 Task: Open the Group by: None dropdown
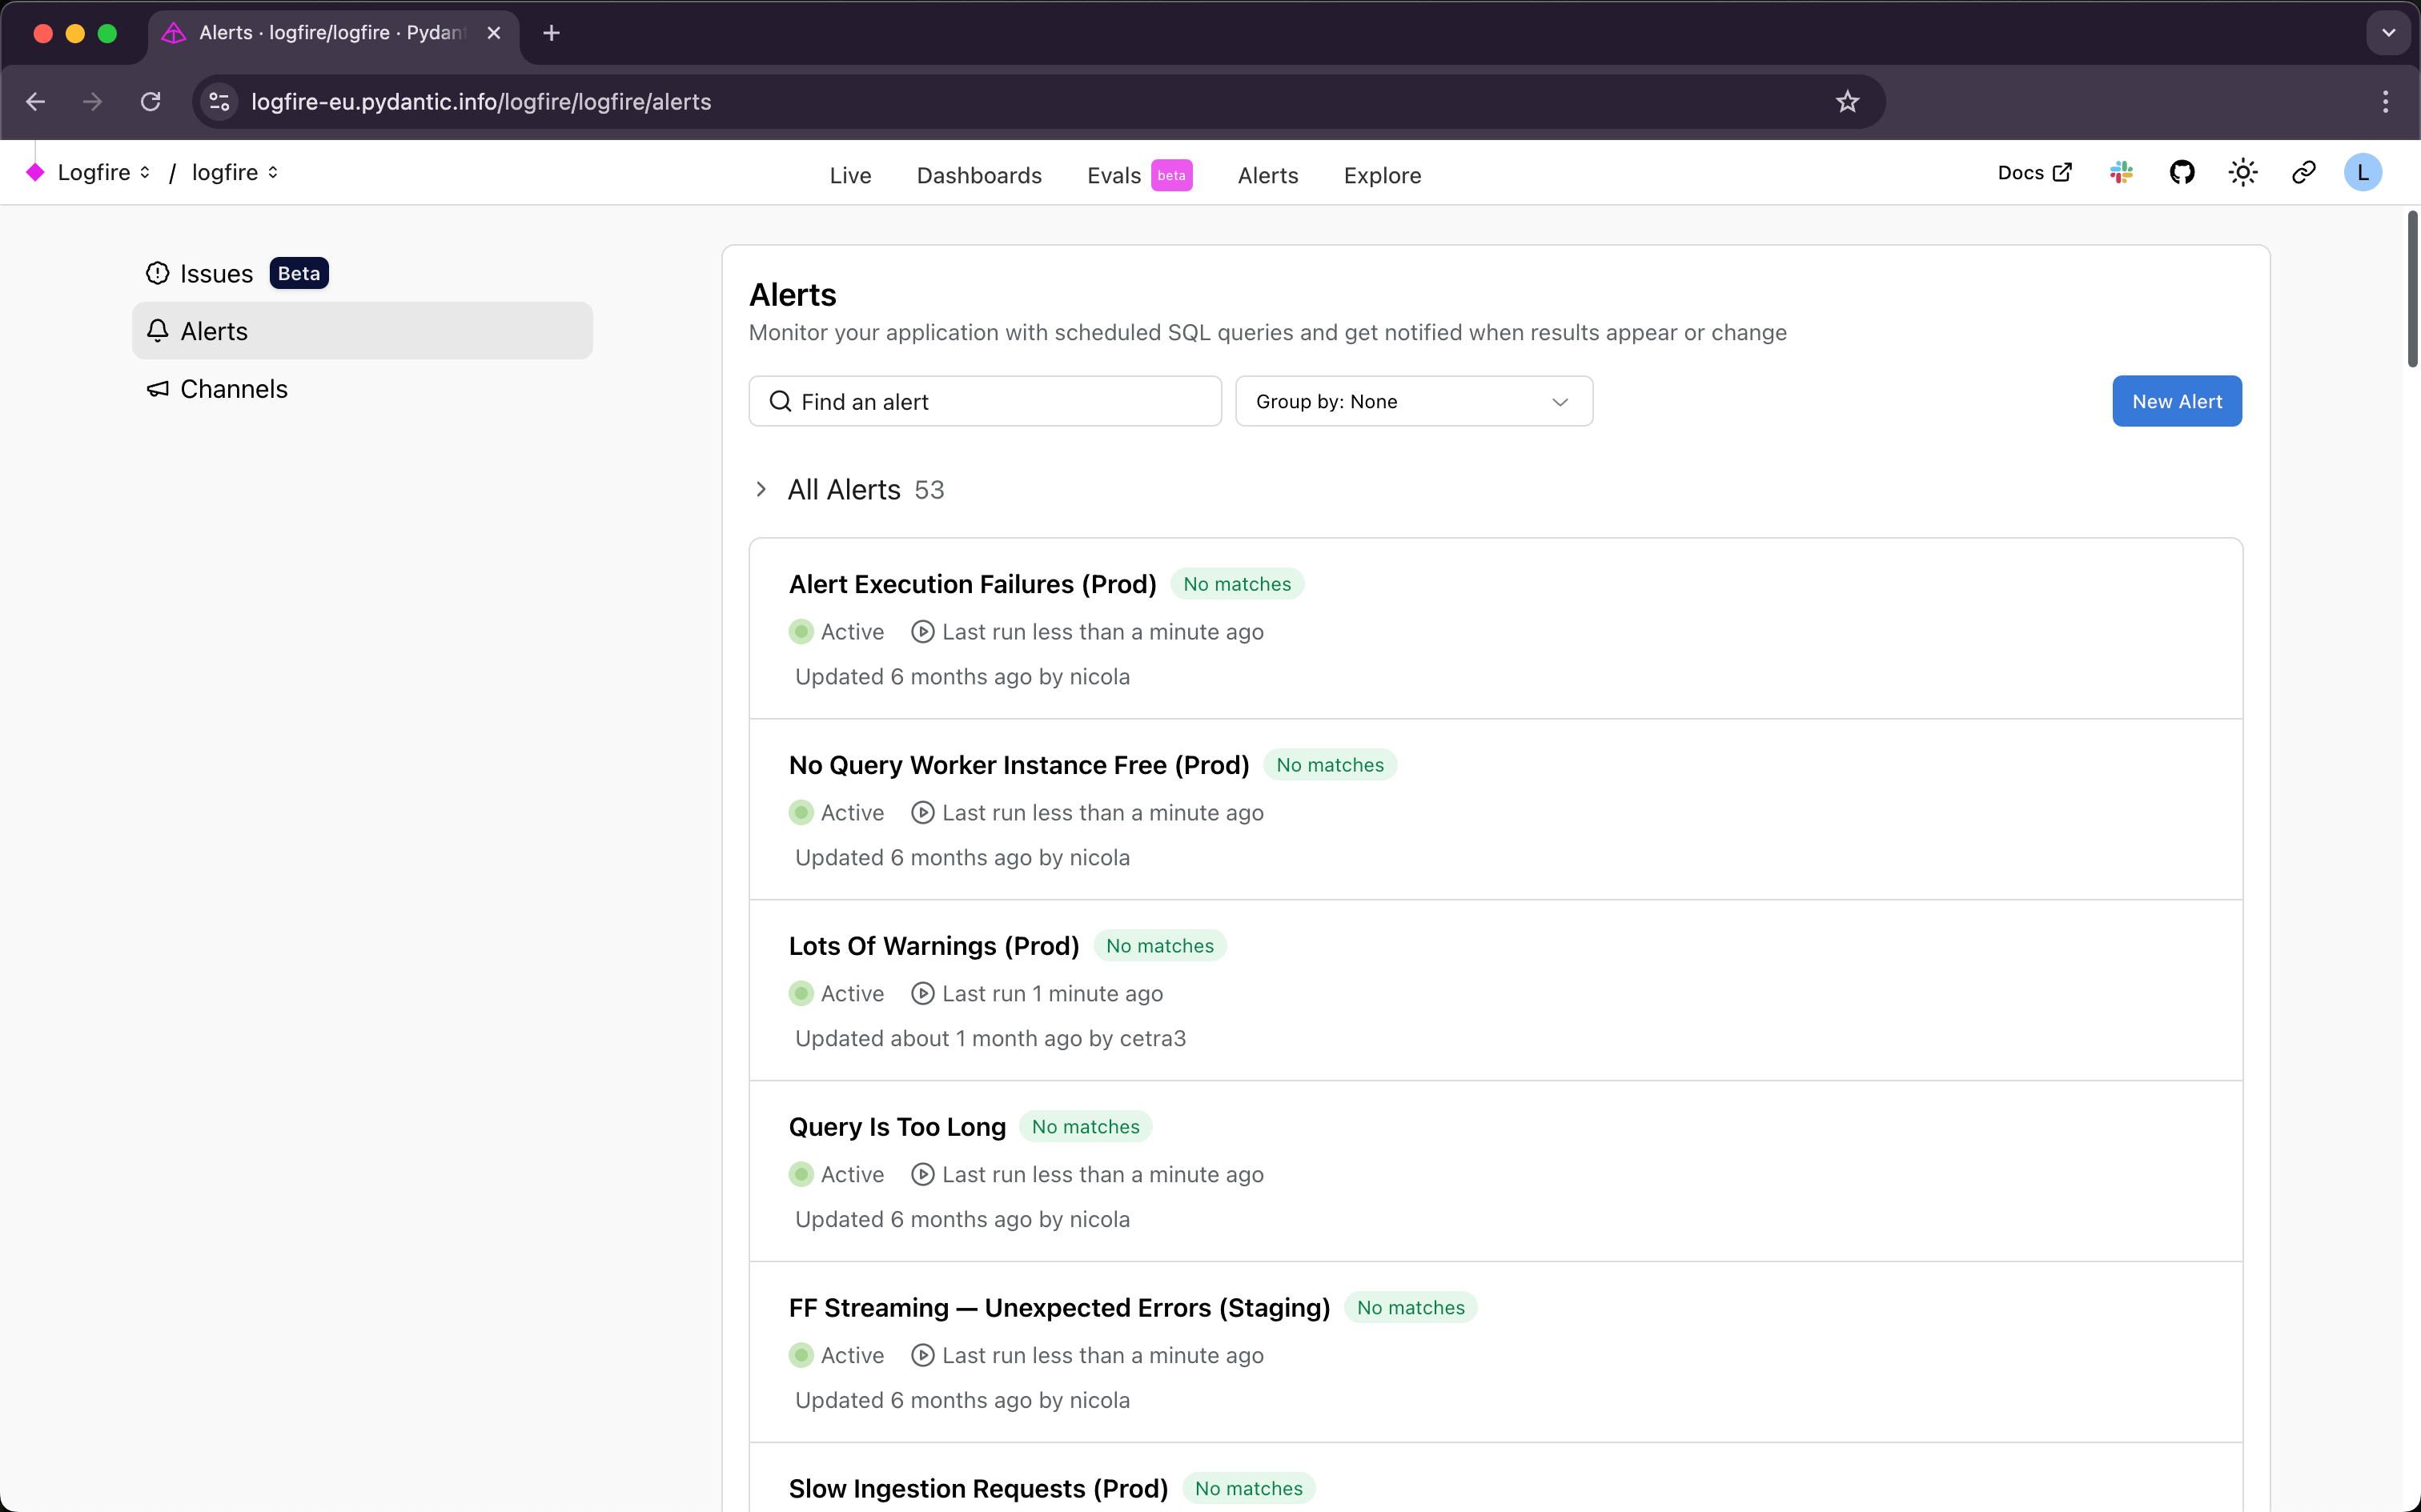point(1413,402)
